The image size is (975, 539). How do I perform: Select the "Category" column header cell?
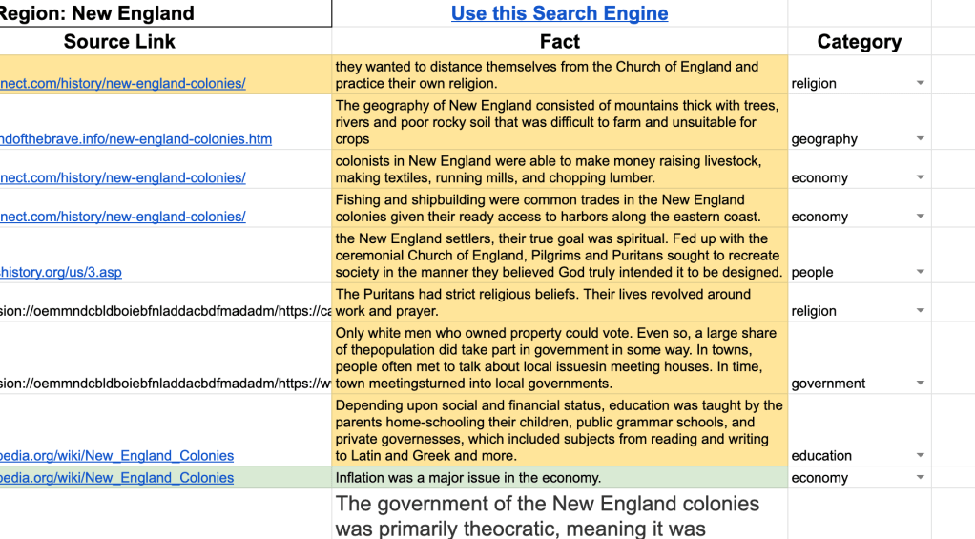(x=859, y=42)
